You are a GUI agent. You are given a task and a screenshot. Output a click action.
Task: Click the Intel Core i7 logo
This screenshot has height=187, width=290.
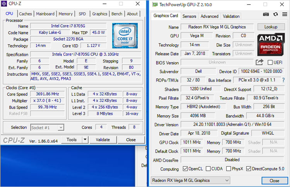coord(125,36)
